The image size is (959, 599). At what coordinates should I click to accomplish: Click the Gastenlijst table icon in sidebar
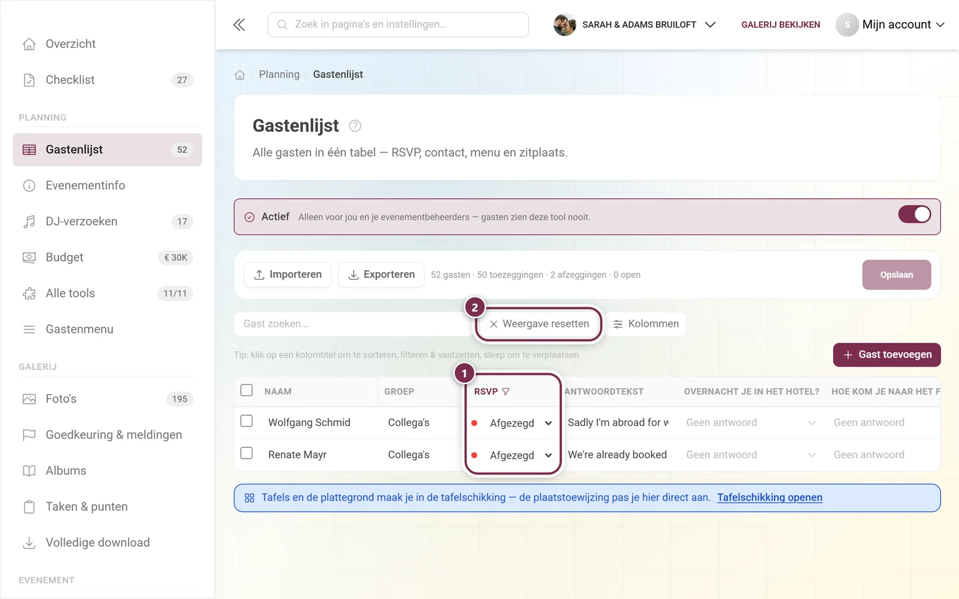(29, 150)
